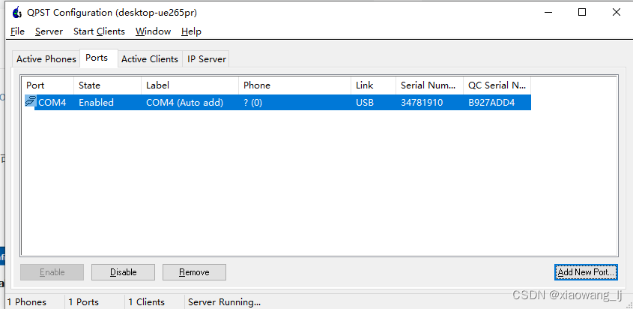Click the 1 Ports status bar entry

[84, 302]
